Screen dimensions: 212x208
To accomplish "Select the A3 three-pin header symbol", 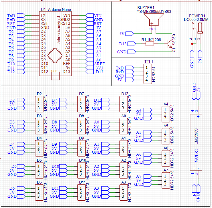I will 124,192.
